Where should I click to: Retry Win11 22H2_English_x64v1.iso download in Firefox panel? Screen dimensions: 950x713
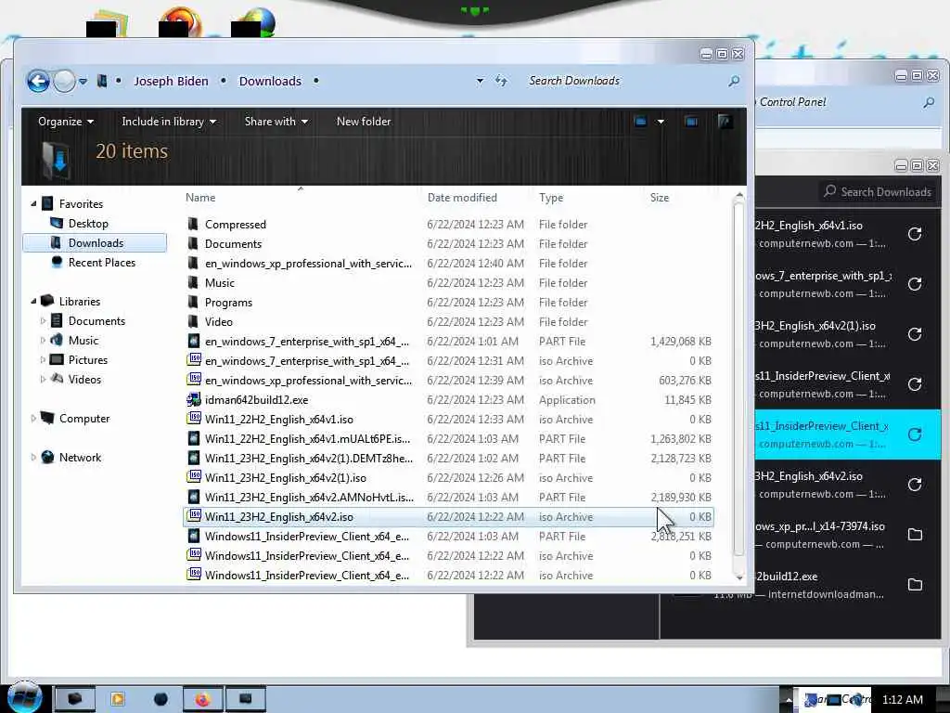coord(915,234)
